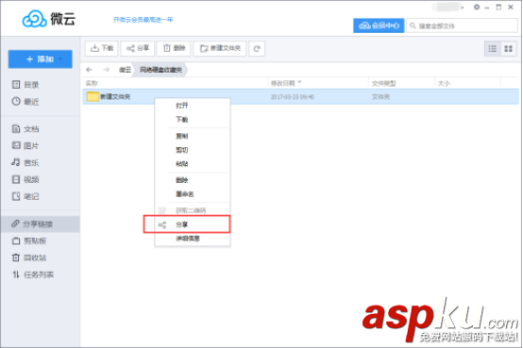Sort by 大小 column header
The image size is (523, 348).
tap(444, 83)
